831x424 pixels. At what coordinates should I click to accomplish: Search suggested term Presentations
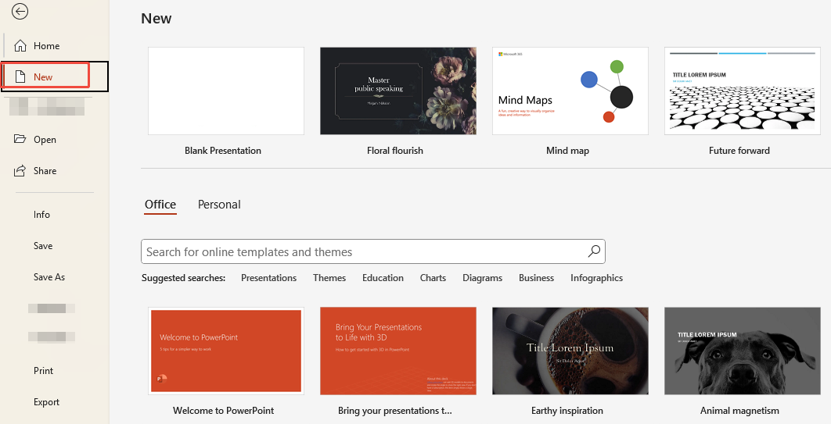pos(268,277)
